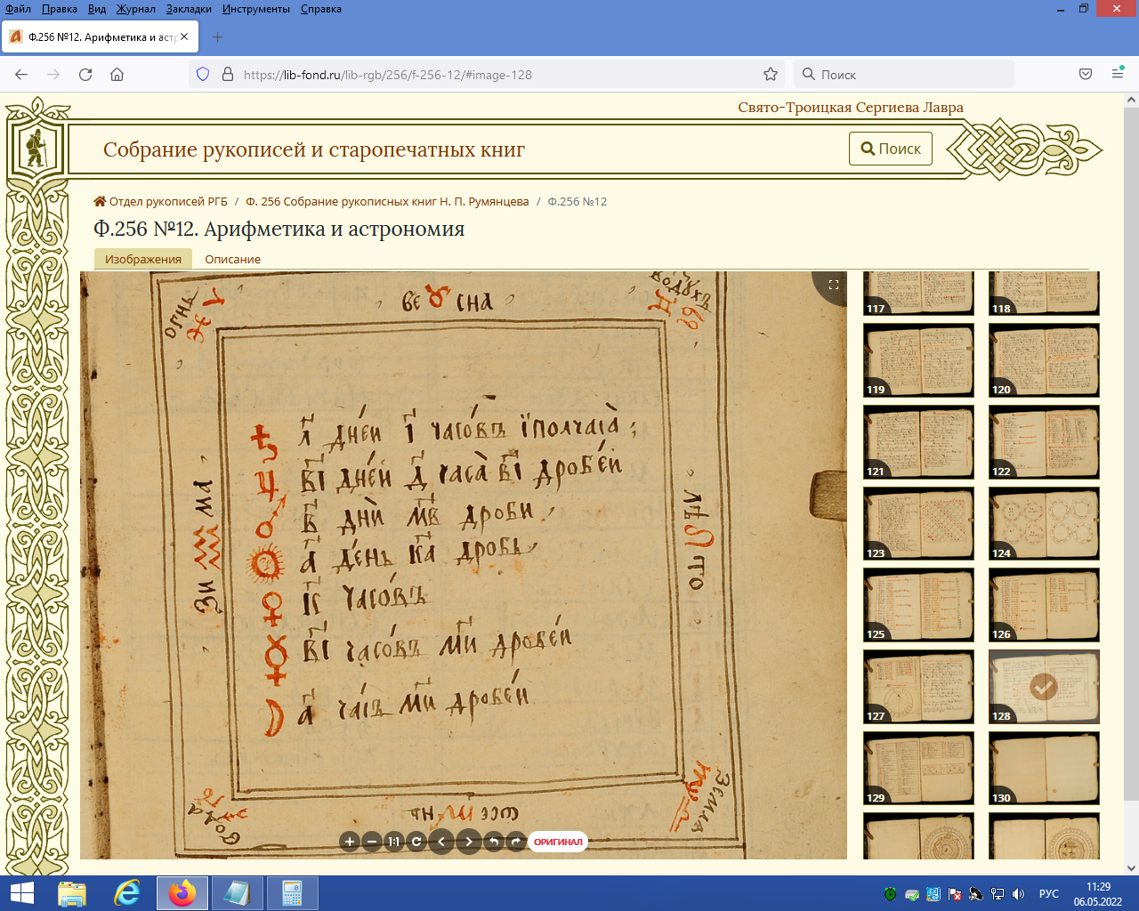1139x911 pixels.
Task: Enter fullscreen viewer mode
Action: (834, 285)
